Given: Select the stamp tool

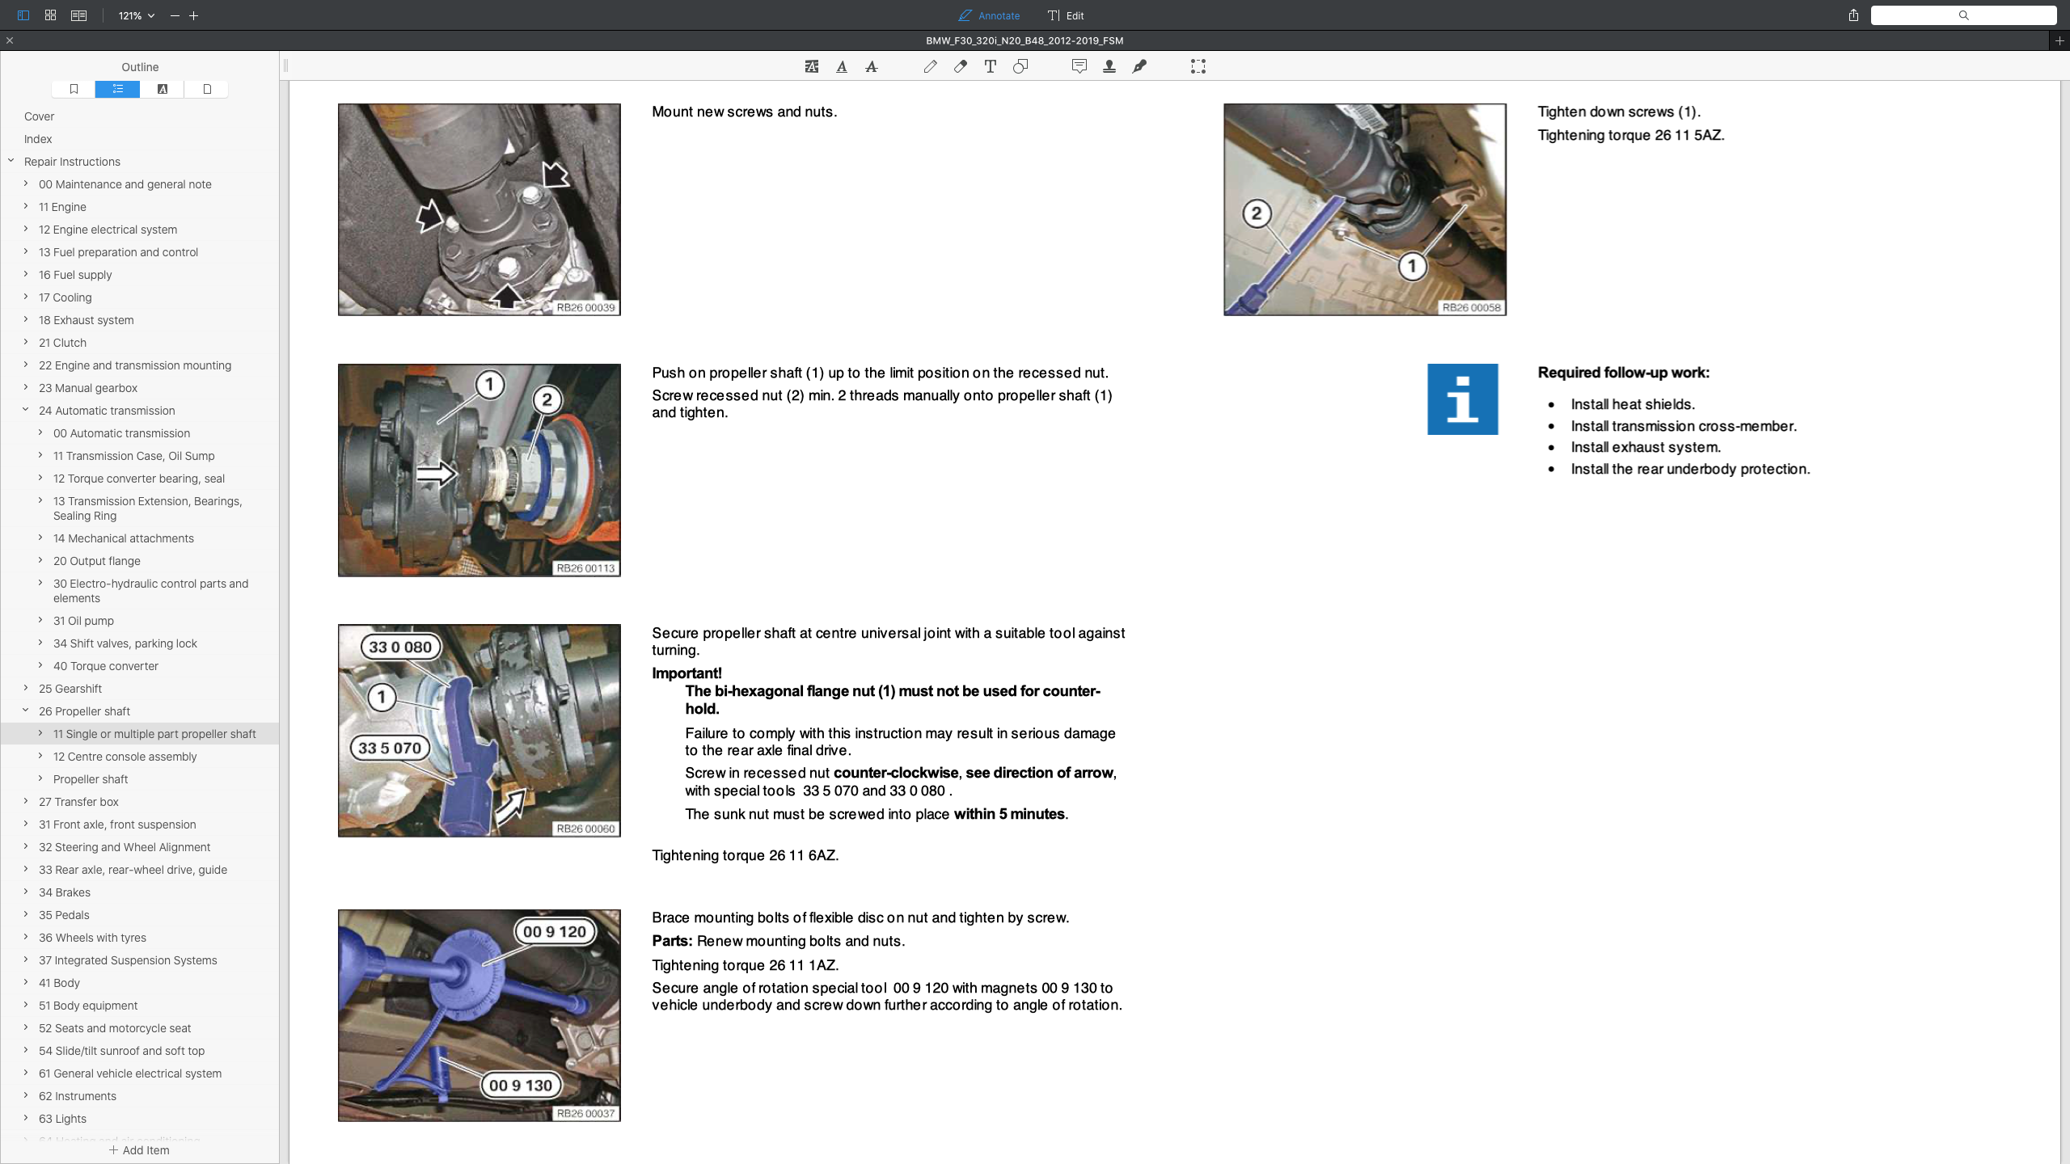Looking at the screenshot, I should pos(1109,67).
